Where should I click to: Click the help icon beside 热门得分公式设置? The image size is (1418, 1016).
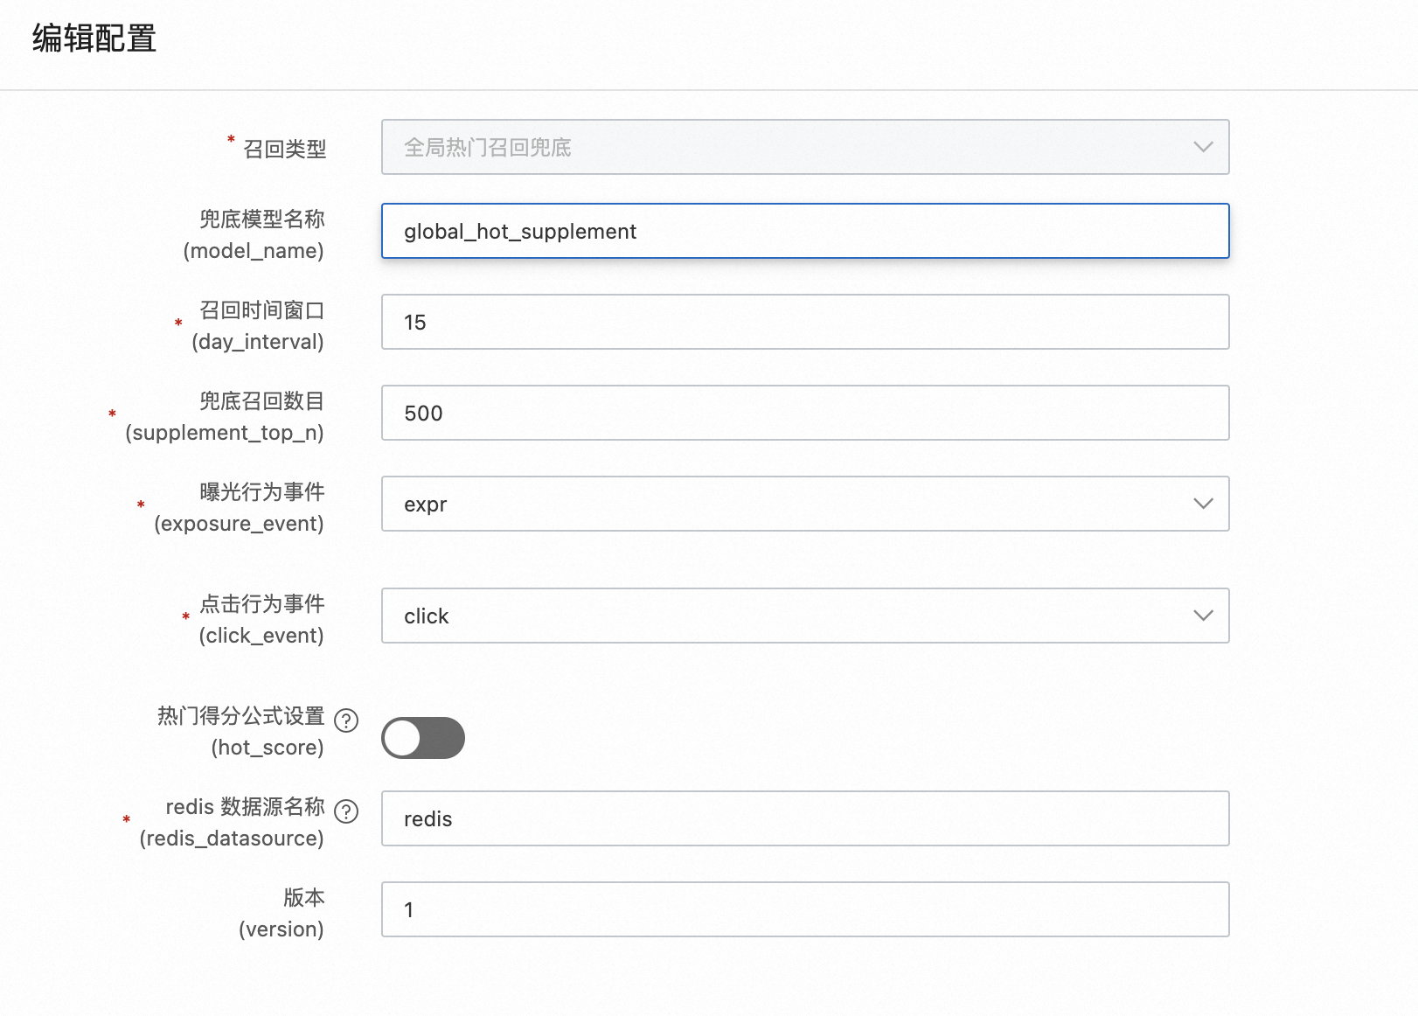click(x=346, y=720)
